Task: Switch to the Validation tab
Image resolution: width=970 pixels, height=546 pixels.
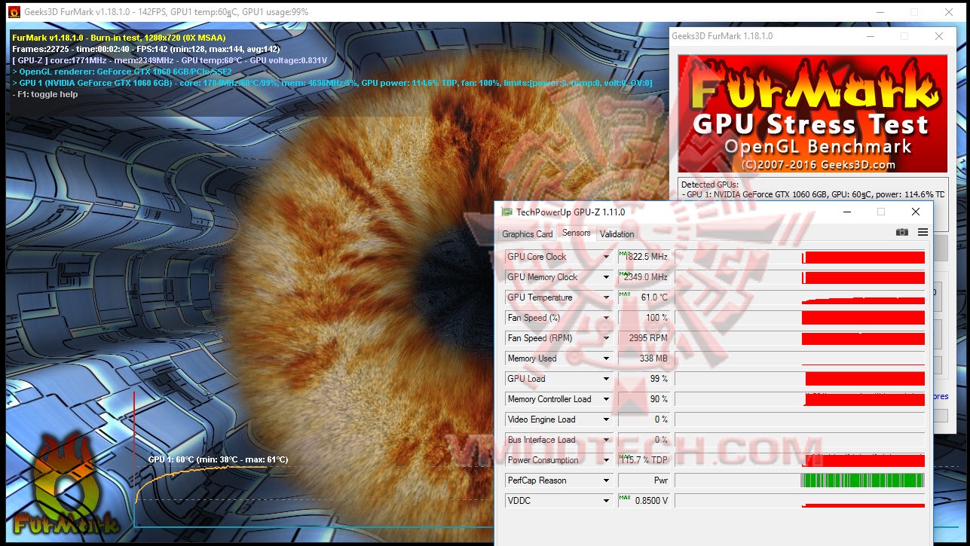Action: [617, 234]
